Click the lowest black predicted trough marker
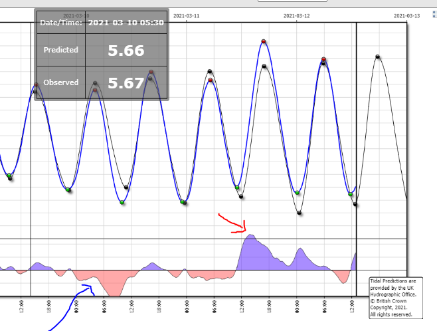 pos(300,213)
